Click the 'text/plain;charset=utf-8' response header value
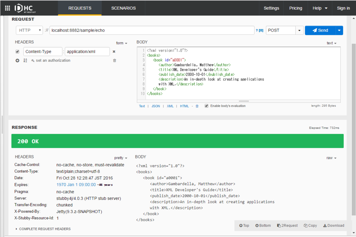Screen dimensions: 356x237 point(78,171)
